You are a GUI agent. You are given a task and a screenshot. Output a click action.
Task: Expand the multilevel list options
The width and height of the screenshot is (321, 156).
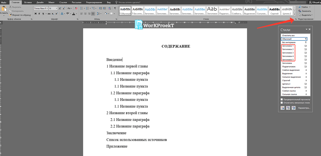click(96, 8)
